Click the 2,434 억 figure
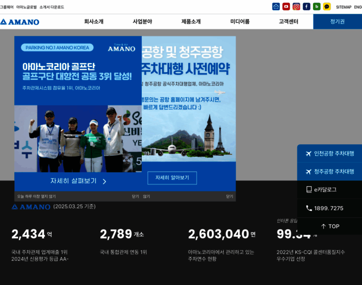The image size is (362, 285). pyautogui.click(x=32, y=234)
